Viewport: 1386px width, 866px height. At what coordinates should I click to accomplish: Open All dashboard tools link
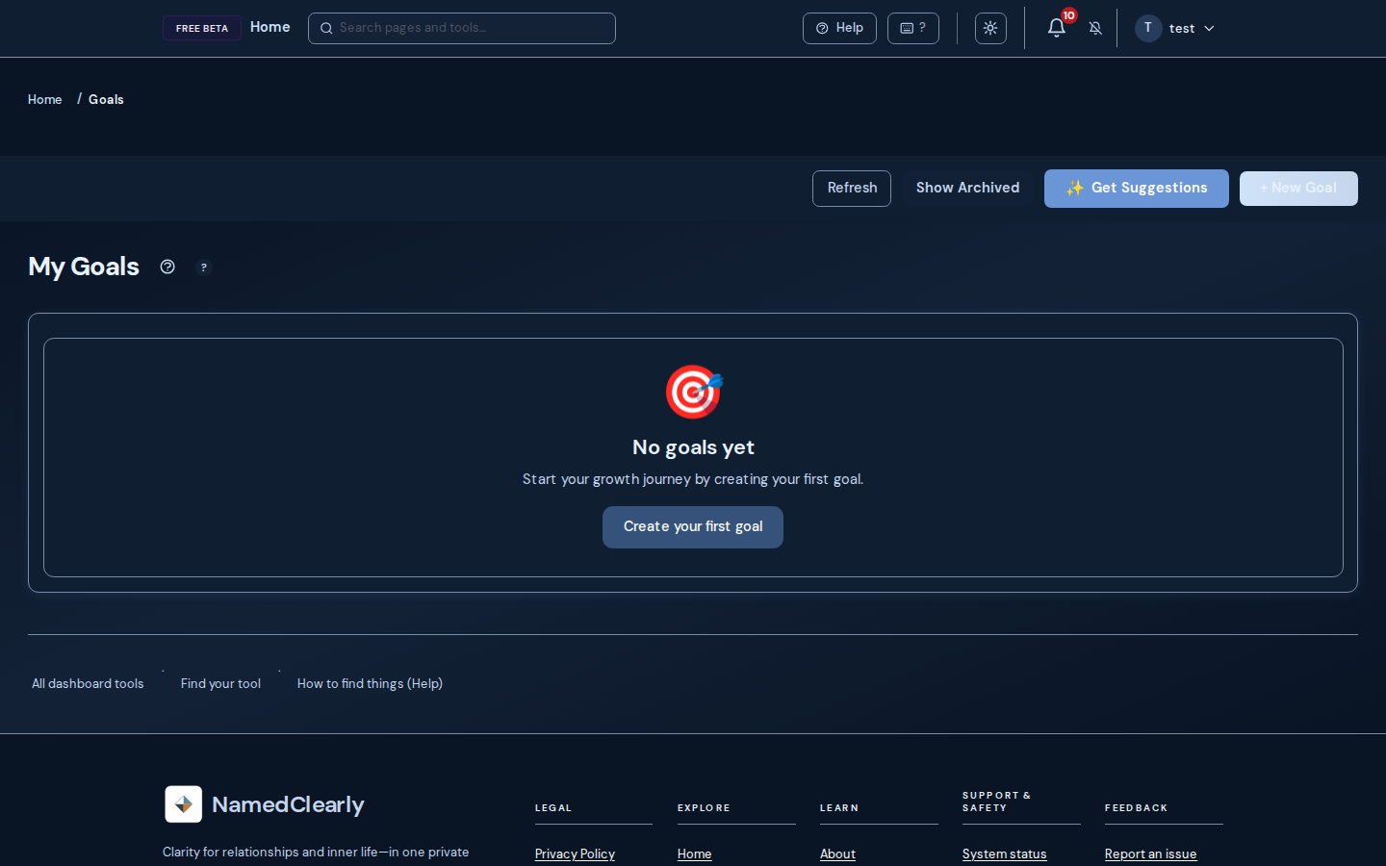88,683
